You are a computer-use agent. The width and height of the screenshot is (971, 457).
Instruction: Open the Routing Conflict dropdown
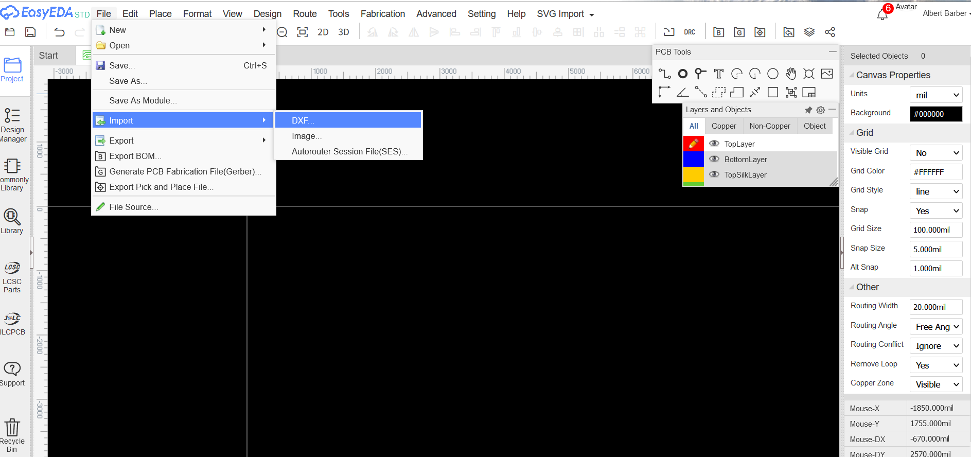[936, 346]
